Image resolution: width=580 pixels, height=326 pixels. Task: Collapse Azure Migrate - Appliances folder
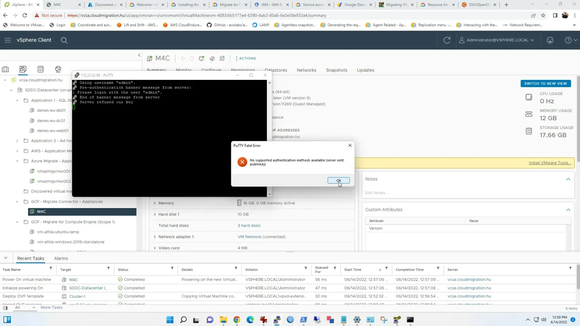tap(17, 161)
